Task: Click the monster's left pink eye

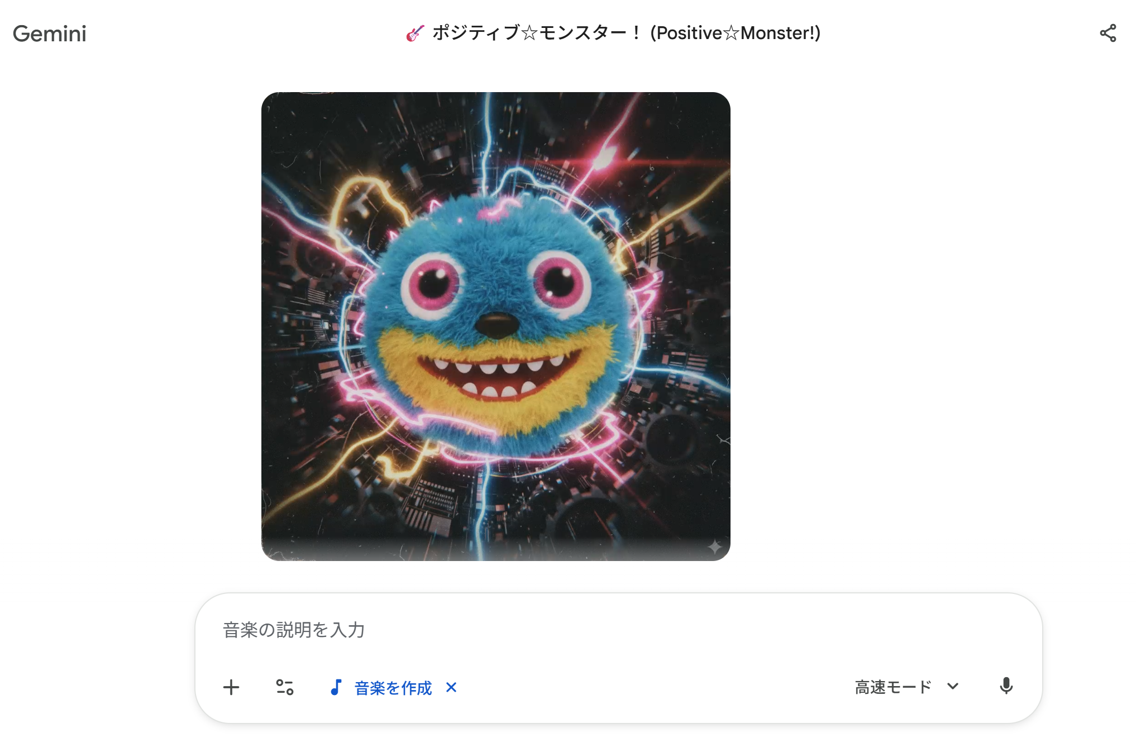Action: coord(433,284)
